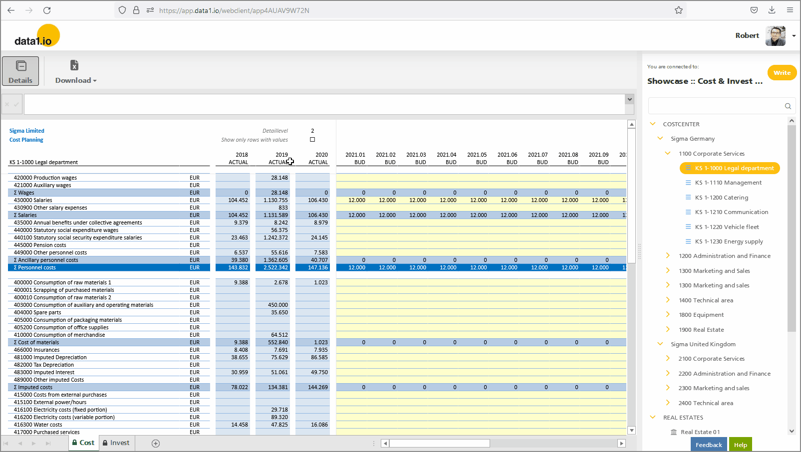801x452 pixels.
Task: Open Help
Action: [741, 444]
